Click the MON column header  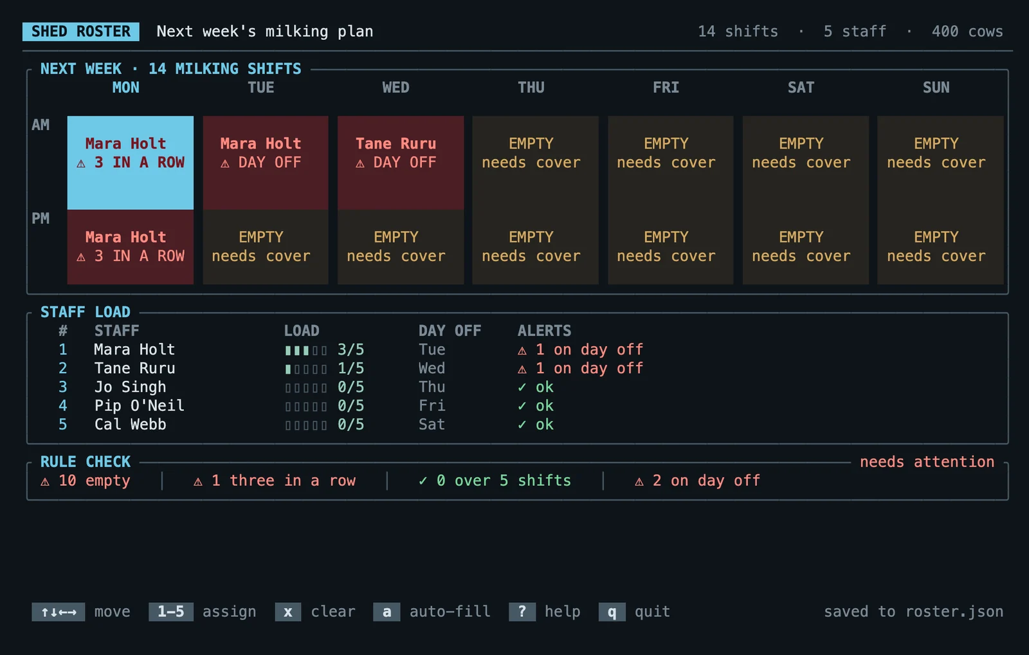click(126, 88)
